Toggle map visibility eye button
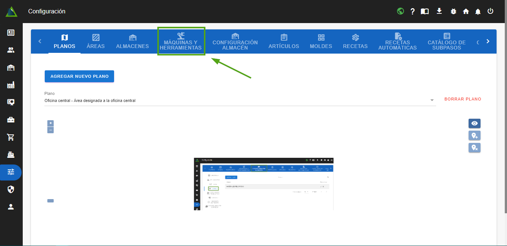Image resolution: width=507 pixels, height=246 pixels. (x=474, y=123)
